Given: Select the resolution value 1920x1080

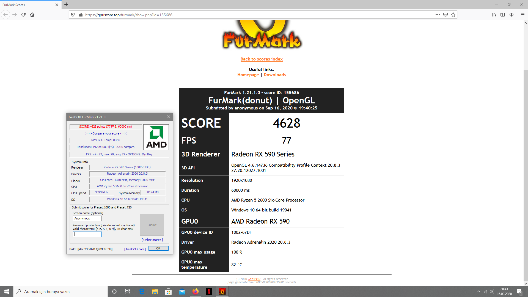Looking at the screenshot, I should pos(242,180).
